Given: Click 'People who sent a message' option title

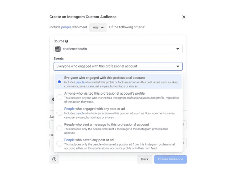Looking at the screenshot, I should (x=106, y=124).
